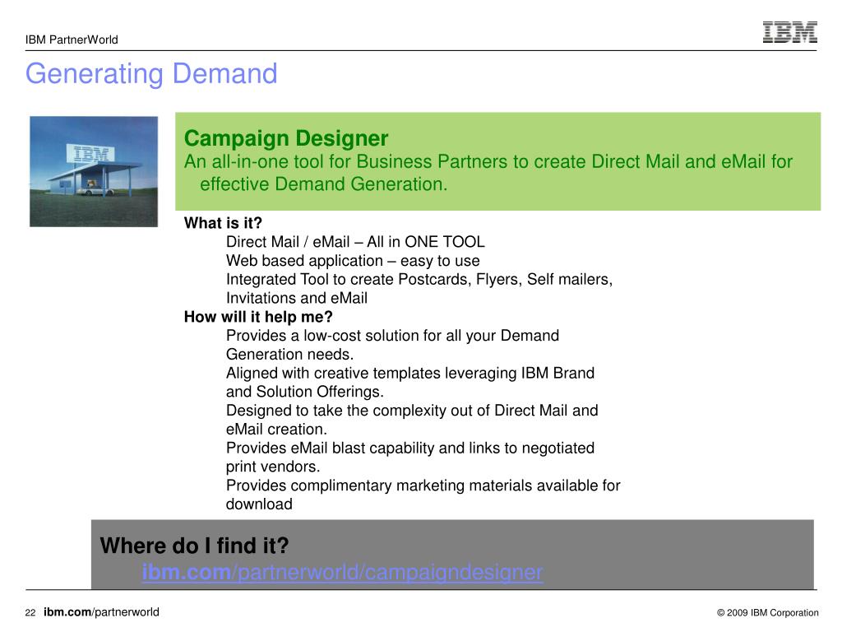Image resolution: width=842 pixels, height=632 pixels.
Task: Click the 'Designed to take the complexity' line
Action: (x=412, y=411)
